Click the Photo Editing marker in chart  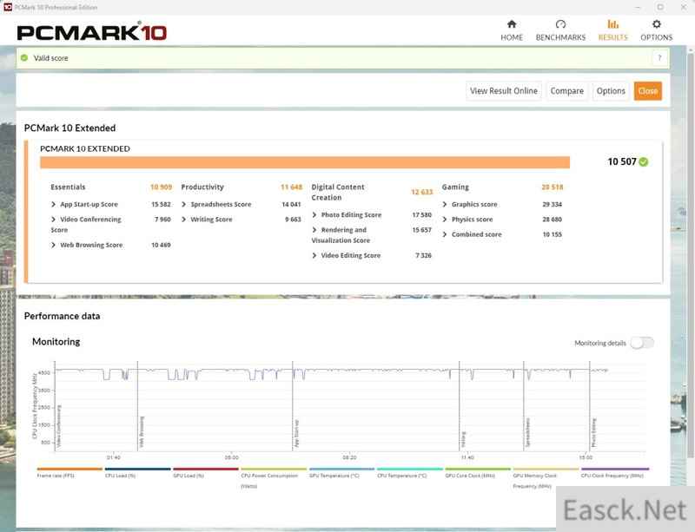tap(593, 432)
